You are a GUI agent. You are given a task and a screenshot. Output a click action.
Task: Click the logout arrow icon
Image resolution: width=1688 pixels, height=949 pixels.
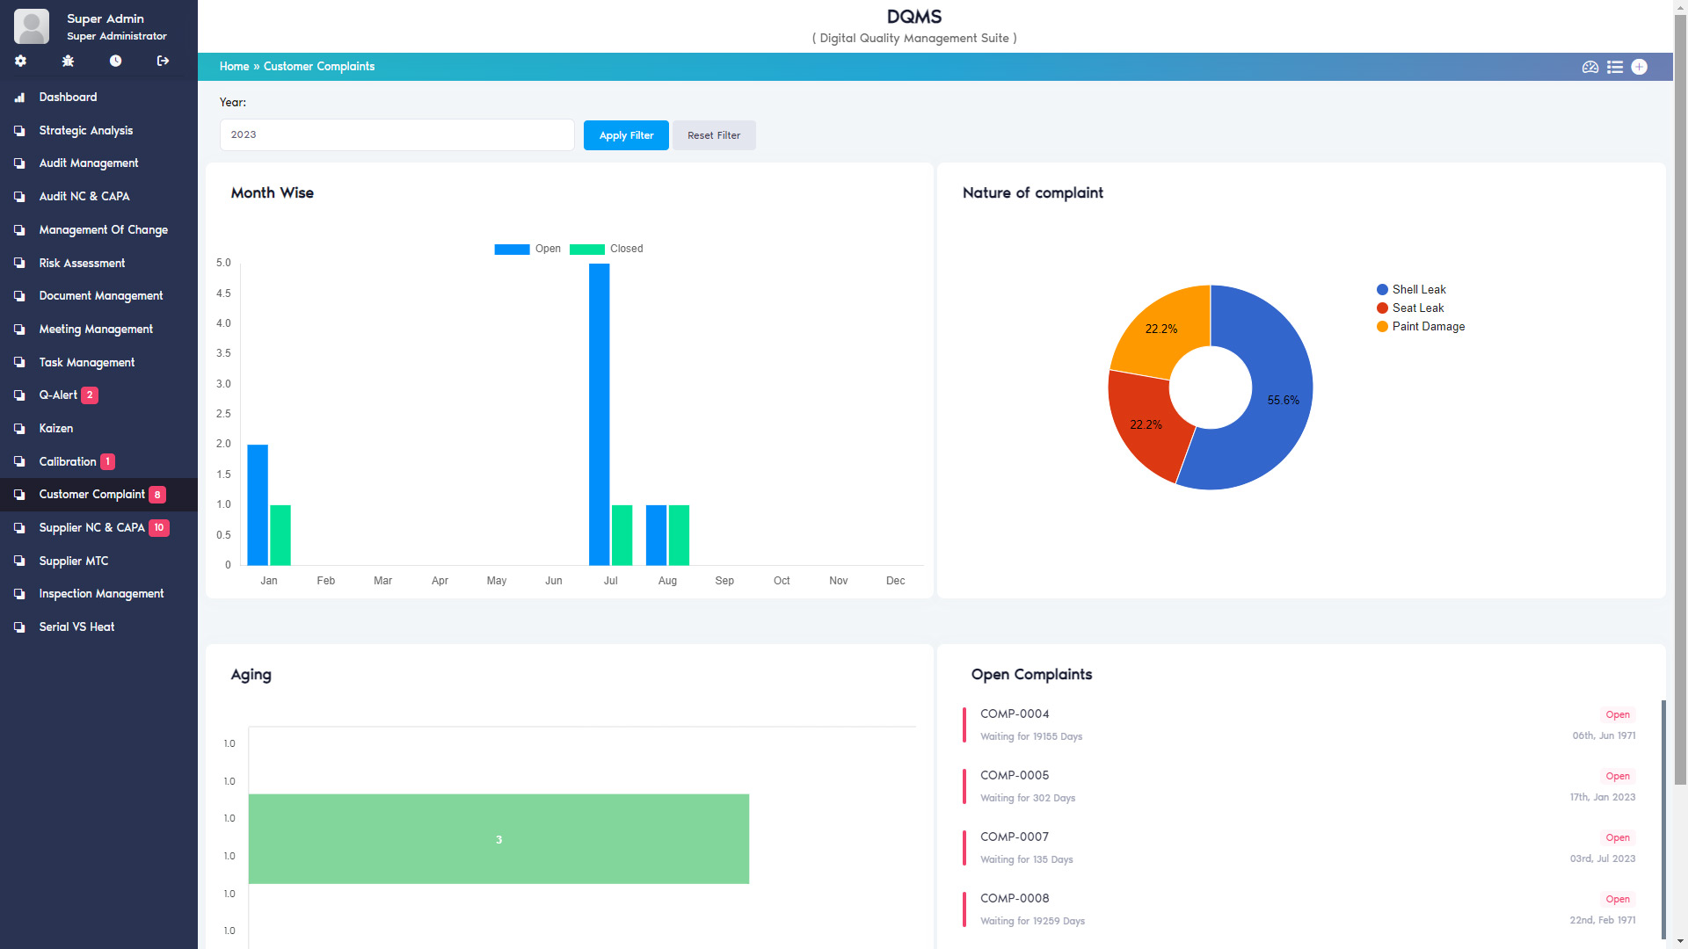(163, 61)
